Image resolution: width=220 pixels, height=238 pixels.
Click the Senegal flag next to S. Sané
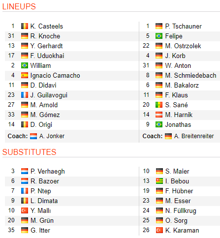pyautogui.click(x=159, y=105)
